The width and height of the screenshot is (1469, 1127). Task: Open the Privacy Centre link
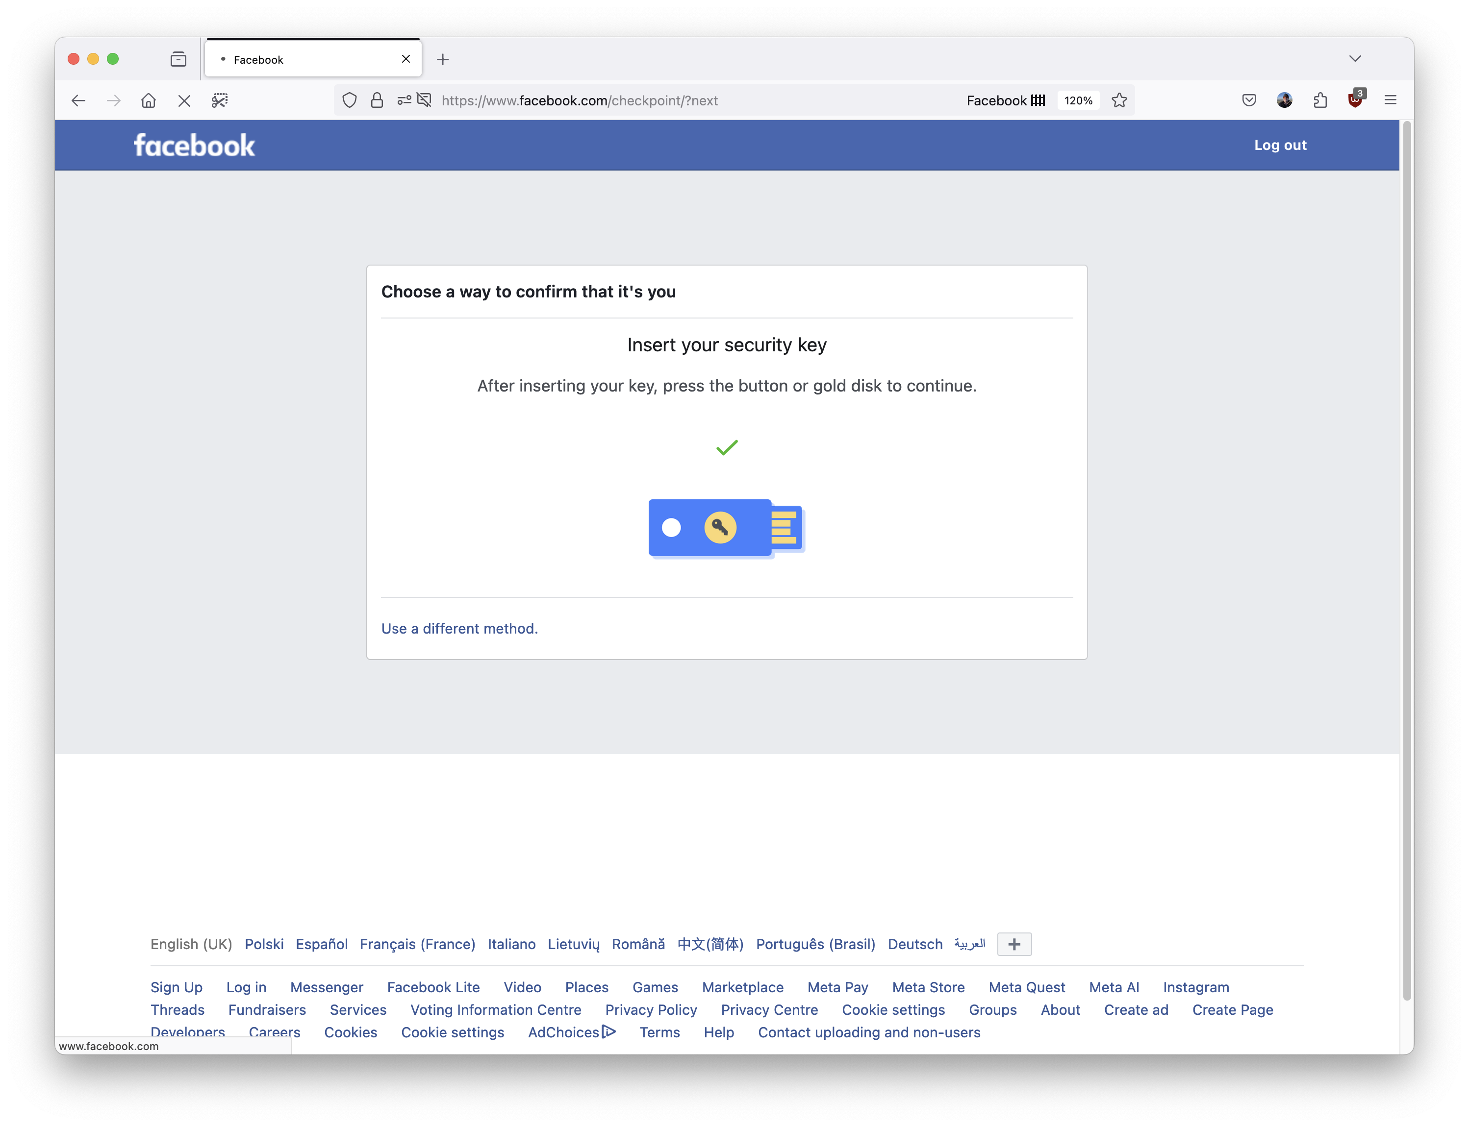(769, 1009)
